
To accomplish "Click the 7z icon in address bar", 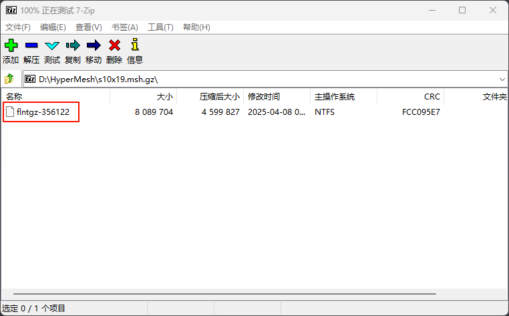I will coord(30,79).
